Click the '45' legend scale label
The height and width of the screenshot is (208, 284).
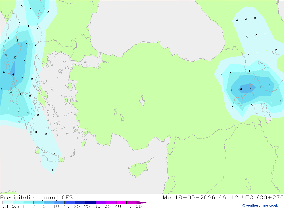click(128, 206)
